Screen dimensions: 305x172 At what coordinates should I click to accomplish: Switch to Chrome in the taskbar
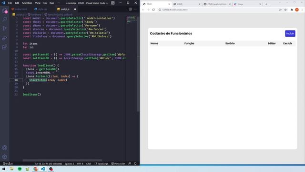[35, 169]
